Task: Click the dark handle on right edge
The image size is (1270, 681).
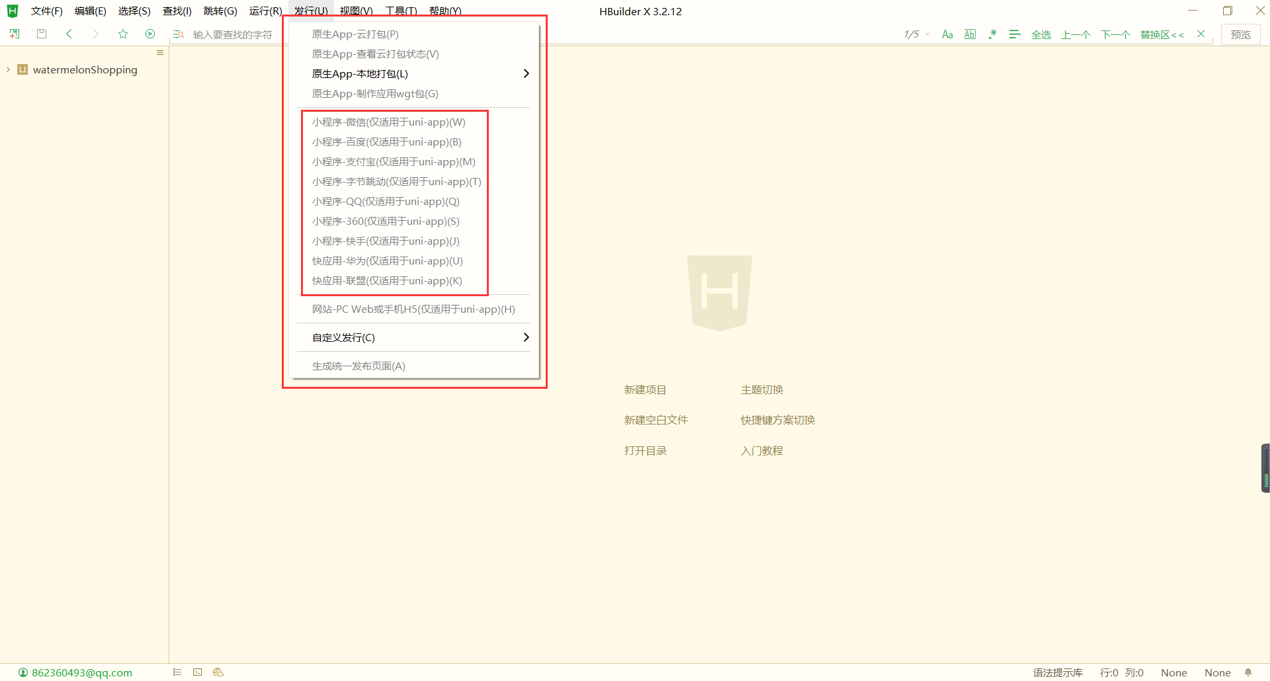Action: tap(1265, 468)
